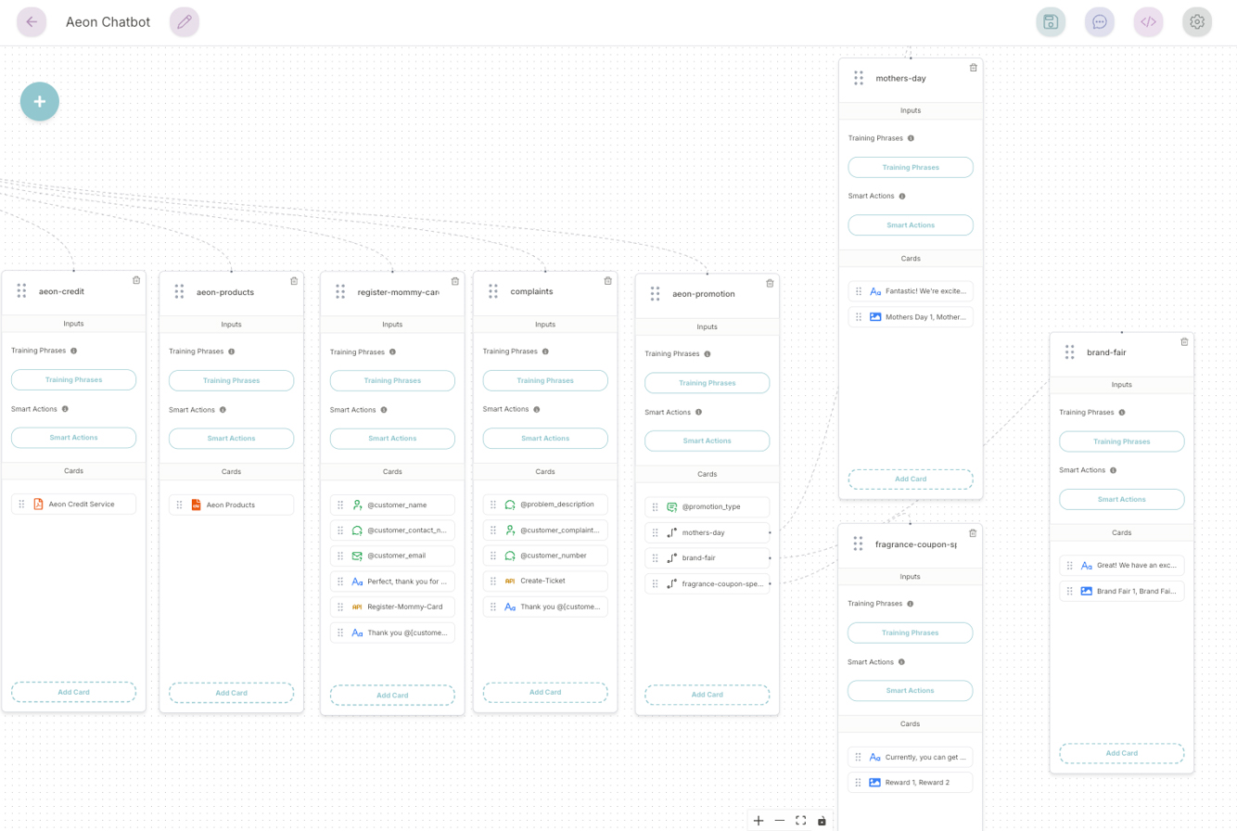Click Add Card in aeon-promotion node
Screen dimensions: 1237x831
click(707, 695)
